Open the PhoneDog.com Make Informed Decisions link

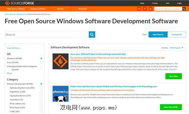[114, 87]
